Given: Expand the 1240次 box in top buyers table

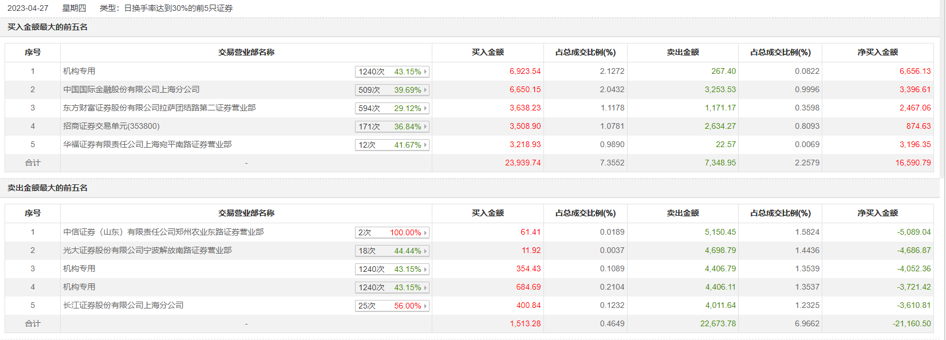Looking at the screenshot, I should click(x=392, y=72).
